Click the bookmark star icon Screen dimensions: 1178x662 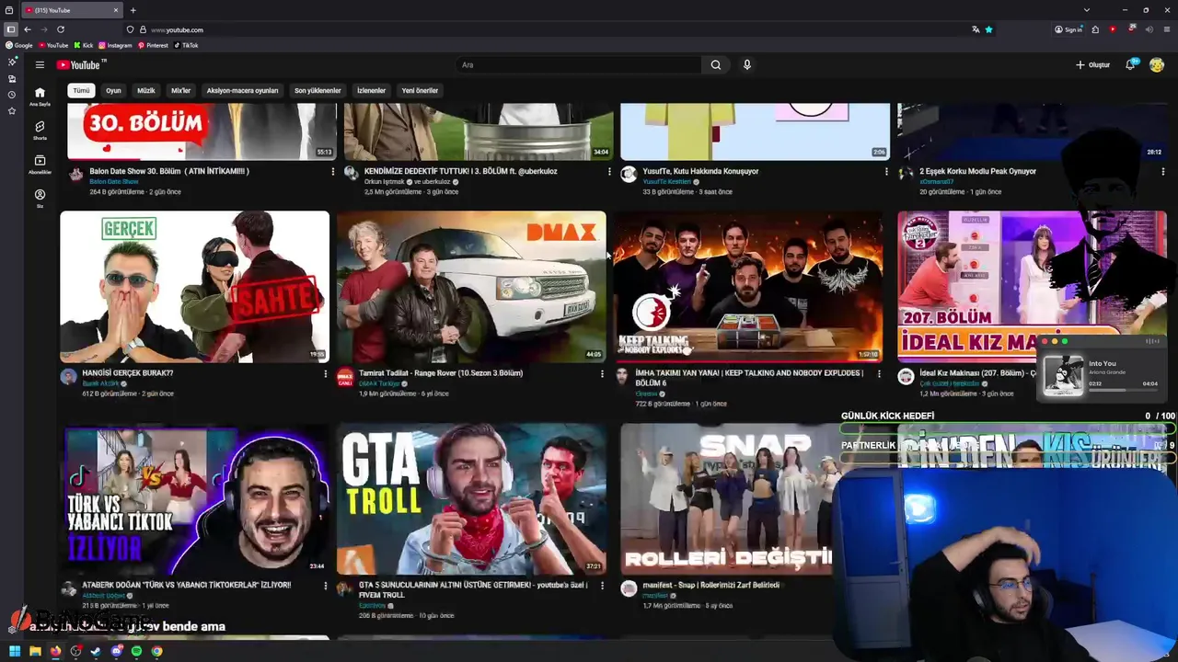click(x=988, y=29)
